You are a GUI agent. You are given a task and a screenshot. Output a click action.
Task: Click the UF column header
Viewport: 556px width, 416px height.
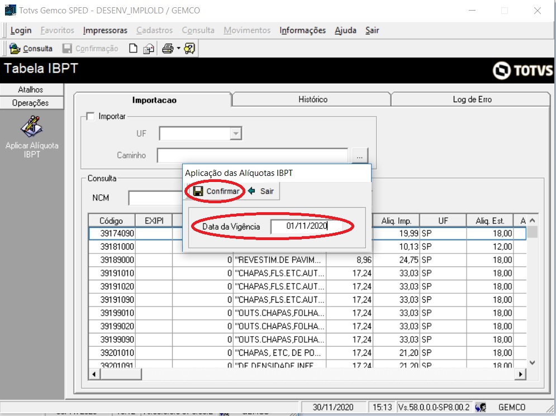[443, 221]
